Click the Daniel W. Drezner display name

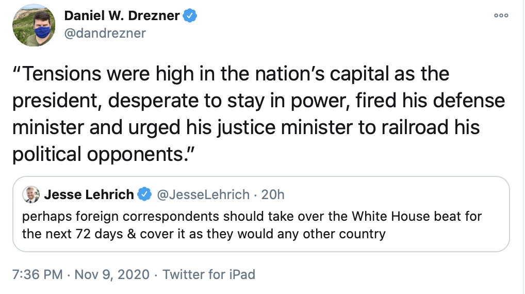tap(122, 16)
